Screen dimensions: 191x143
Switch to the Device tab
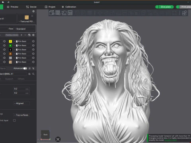coord(31,7)
